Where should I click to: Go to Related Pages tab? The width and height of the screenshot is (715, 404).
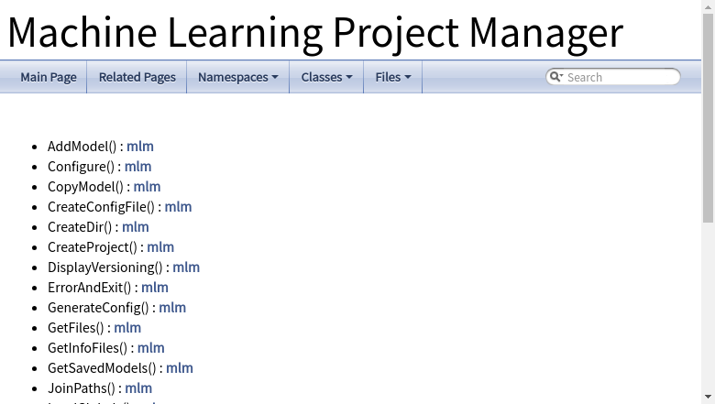137,77
